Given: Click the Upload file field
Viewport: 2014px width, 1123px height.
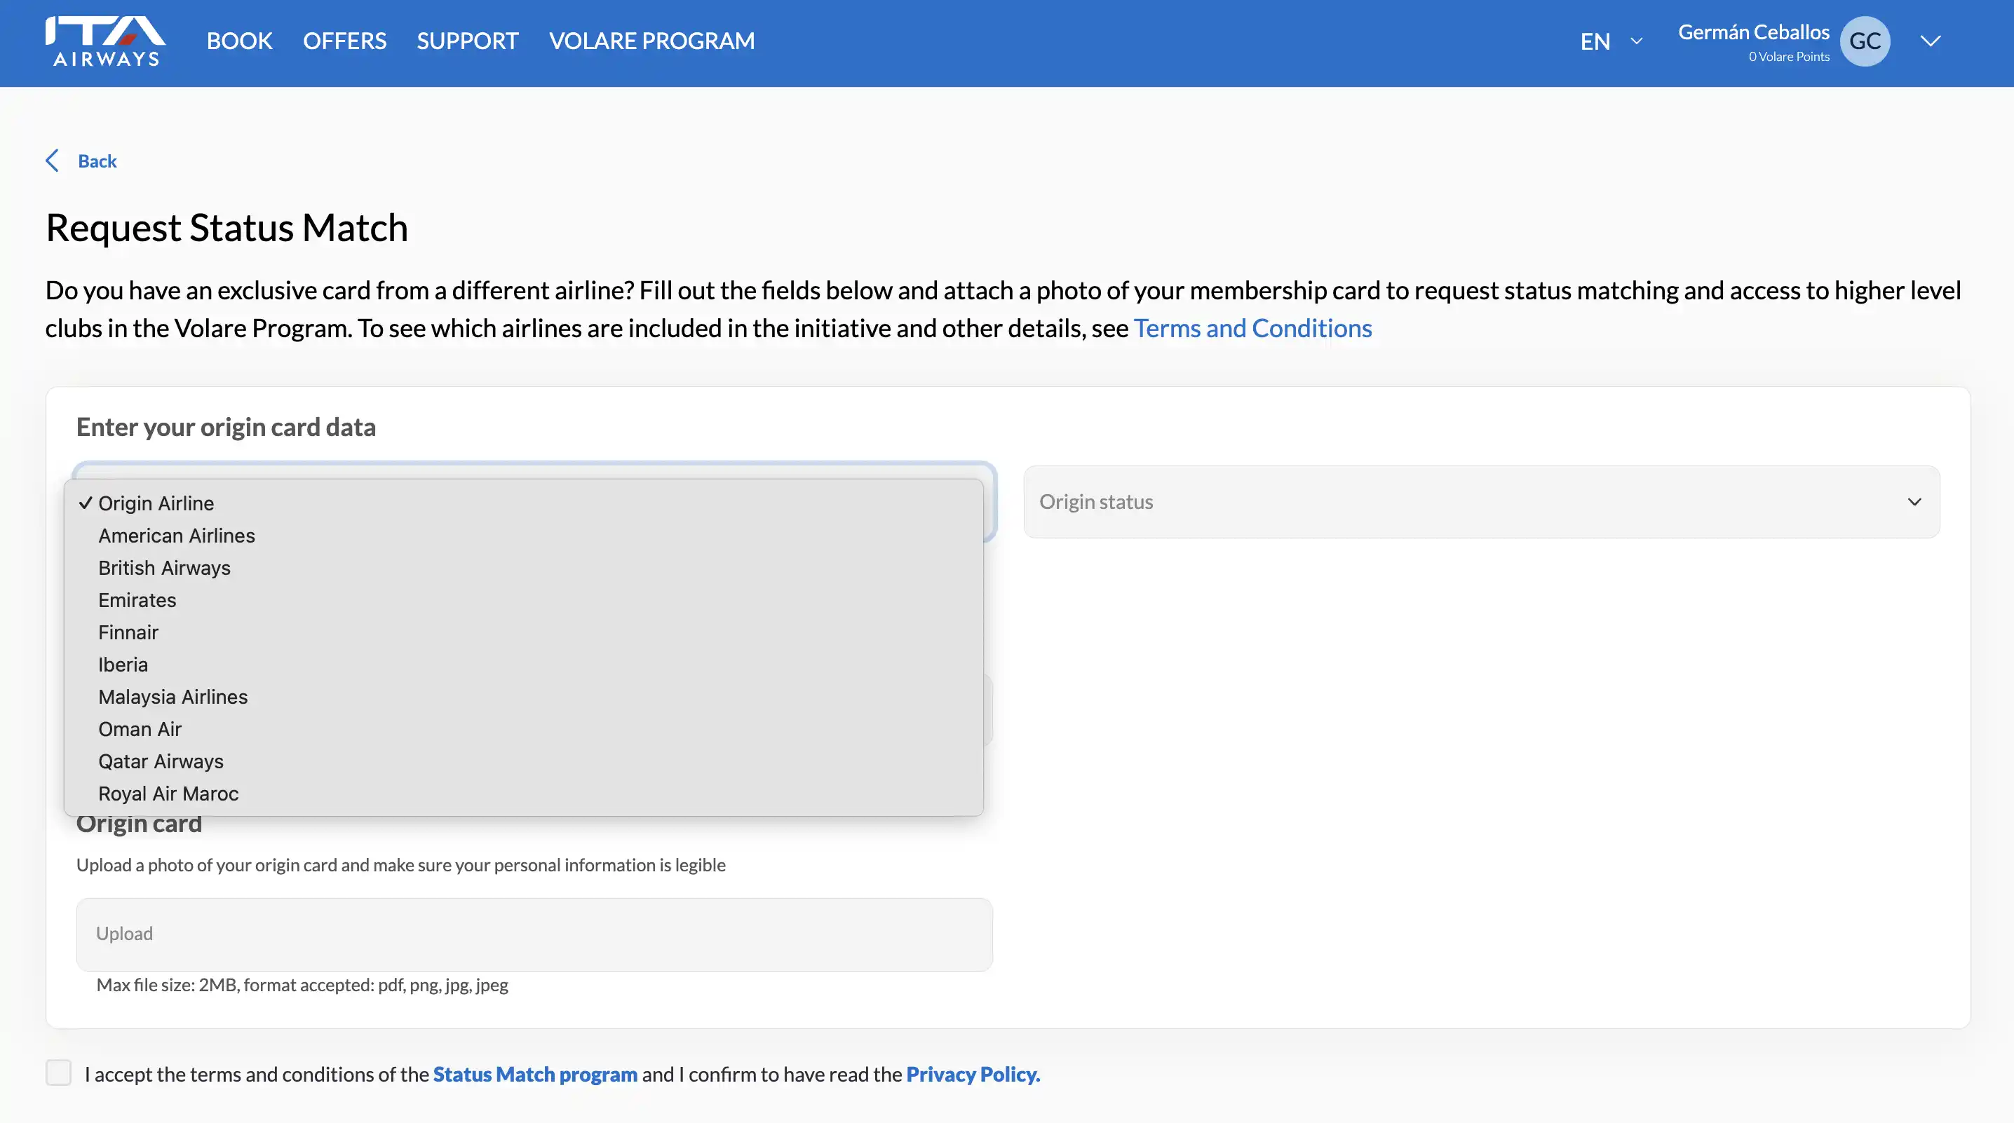Looking at the screenshot, I should tap(534, 934).
